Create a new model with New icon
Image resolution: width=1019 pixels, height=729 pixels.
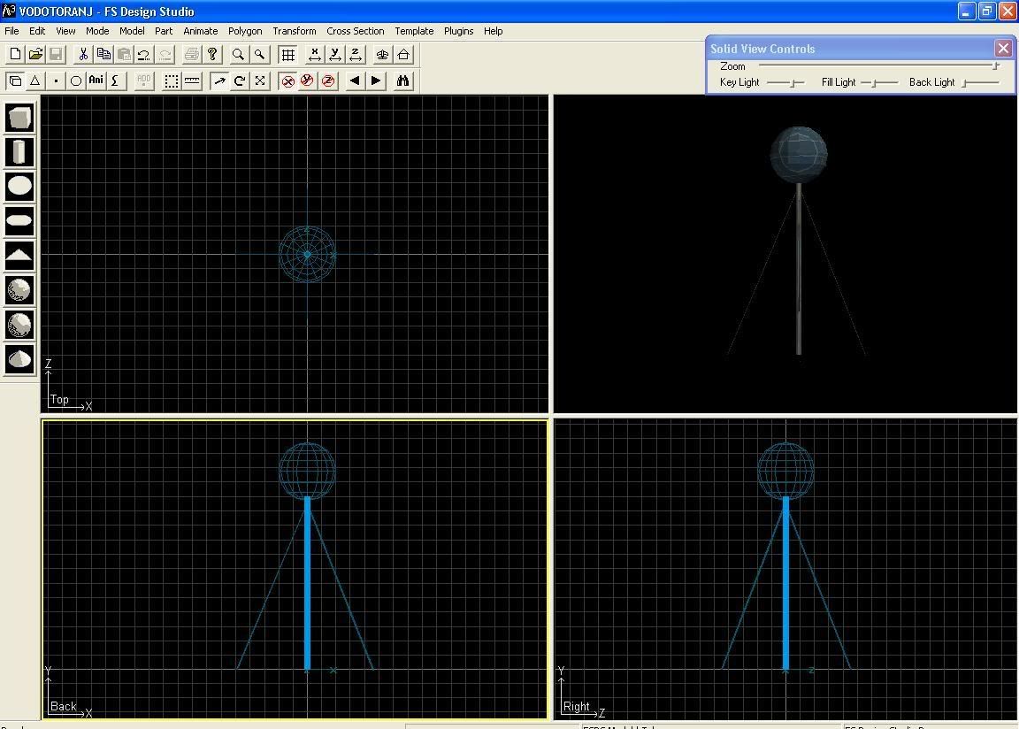[x=15, y=55]
